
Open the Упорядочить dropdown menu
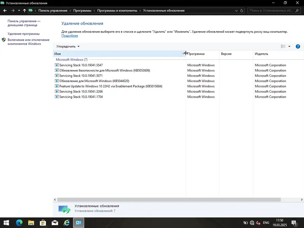click(67, 46)
